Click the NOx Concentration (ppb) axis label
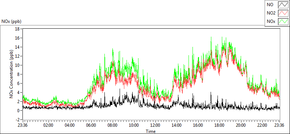290x134 pixels. [12, 74]
